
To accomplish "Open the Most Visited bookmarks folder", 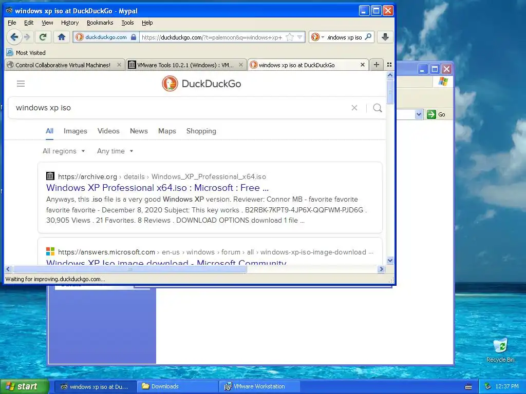I will point(26,53).
